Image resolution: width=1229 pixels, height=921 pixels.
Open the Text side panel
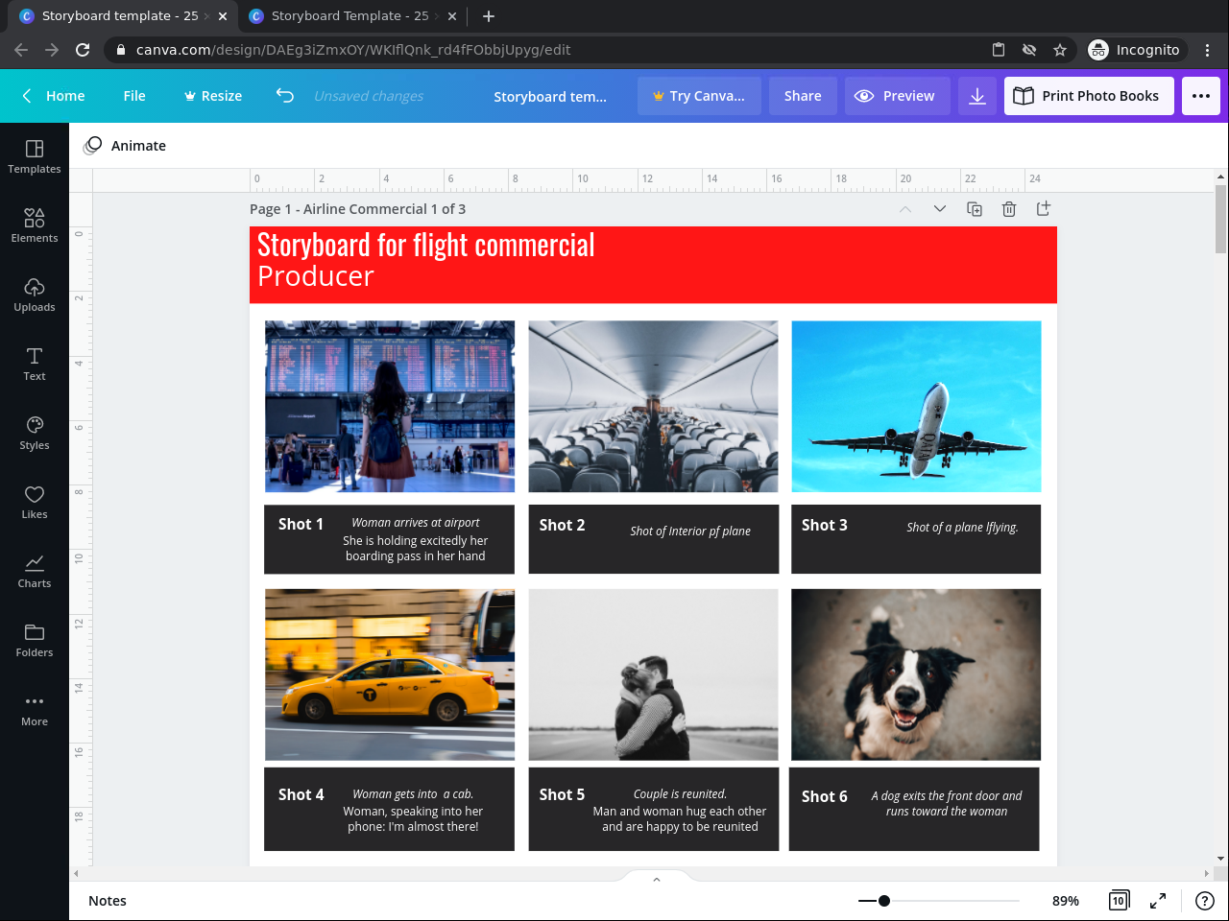(35, 364)
